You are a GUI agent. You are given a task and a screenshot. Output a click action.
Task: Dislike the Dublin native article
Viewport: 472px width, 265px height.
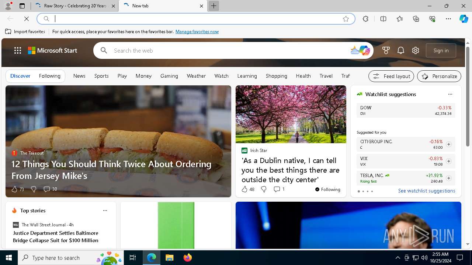click(x=264, y=189)
